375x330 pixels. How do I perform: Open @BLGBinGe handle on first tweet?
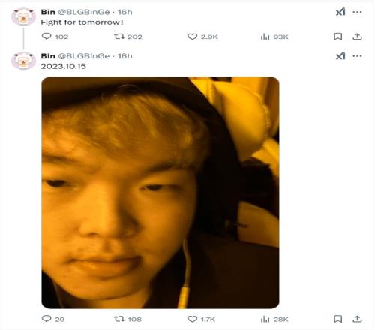[x=84, y=12]
